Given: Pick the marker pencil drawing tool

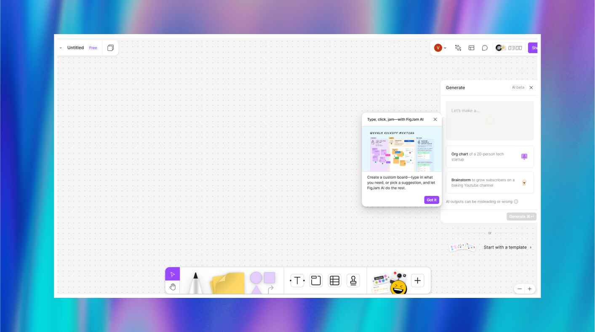Looking at the screenshot, I should coord(195,283).
